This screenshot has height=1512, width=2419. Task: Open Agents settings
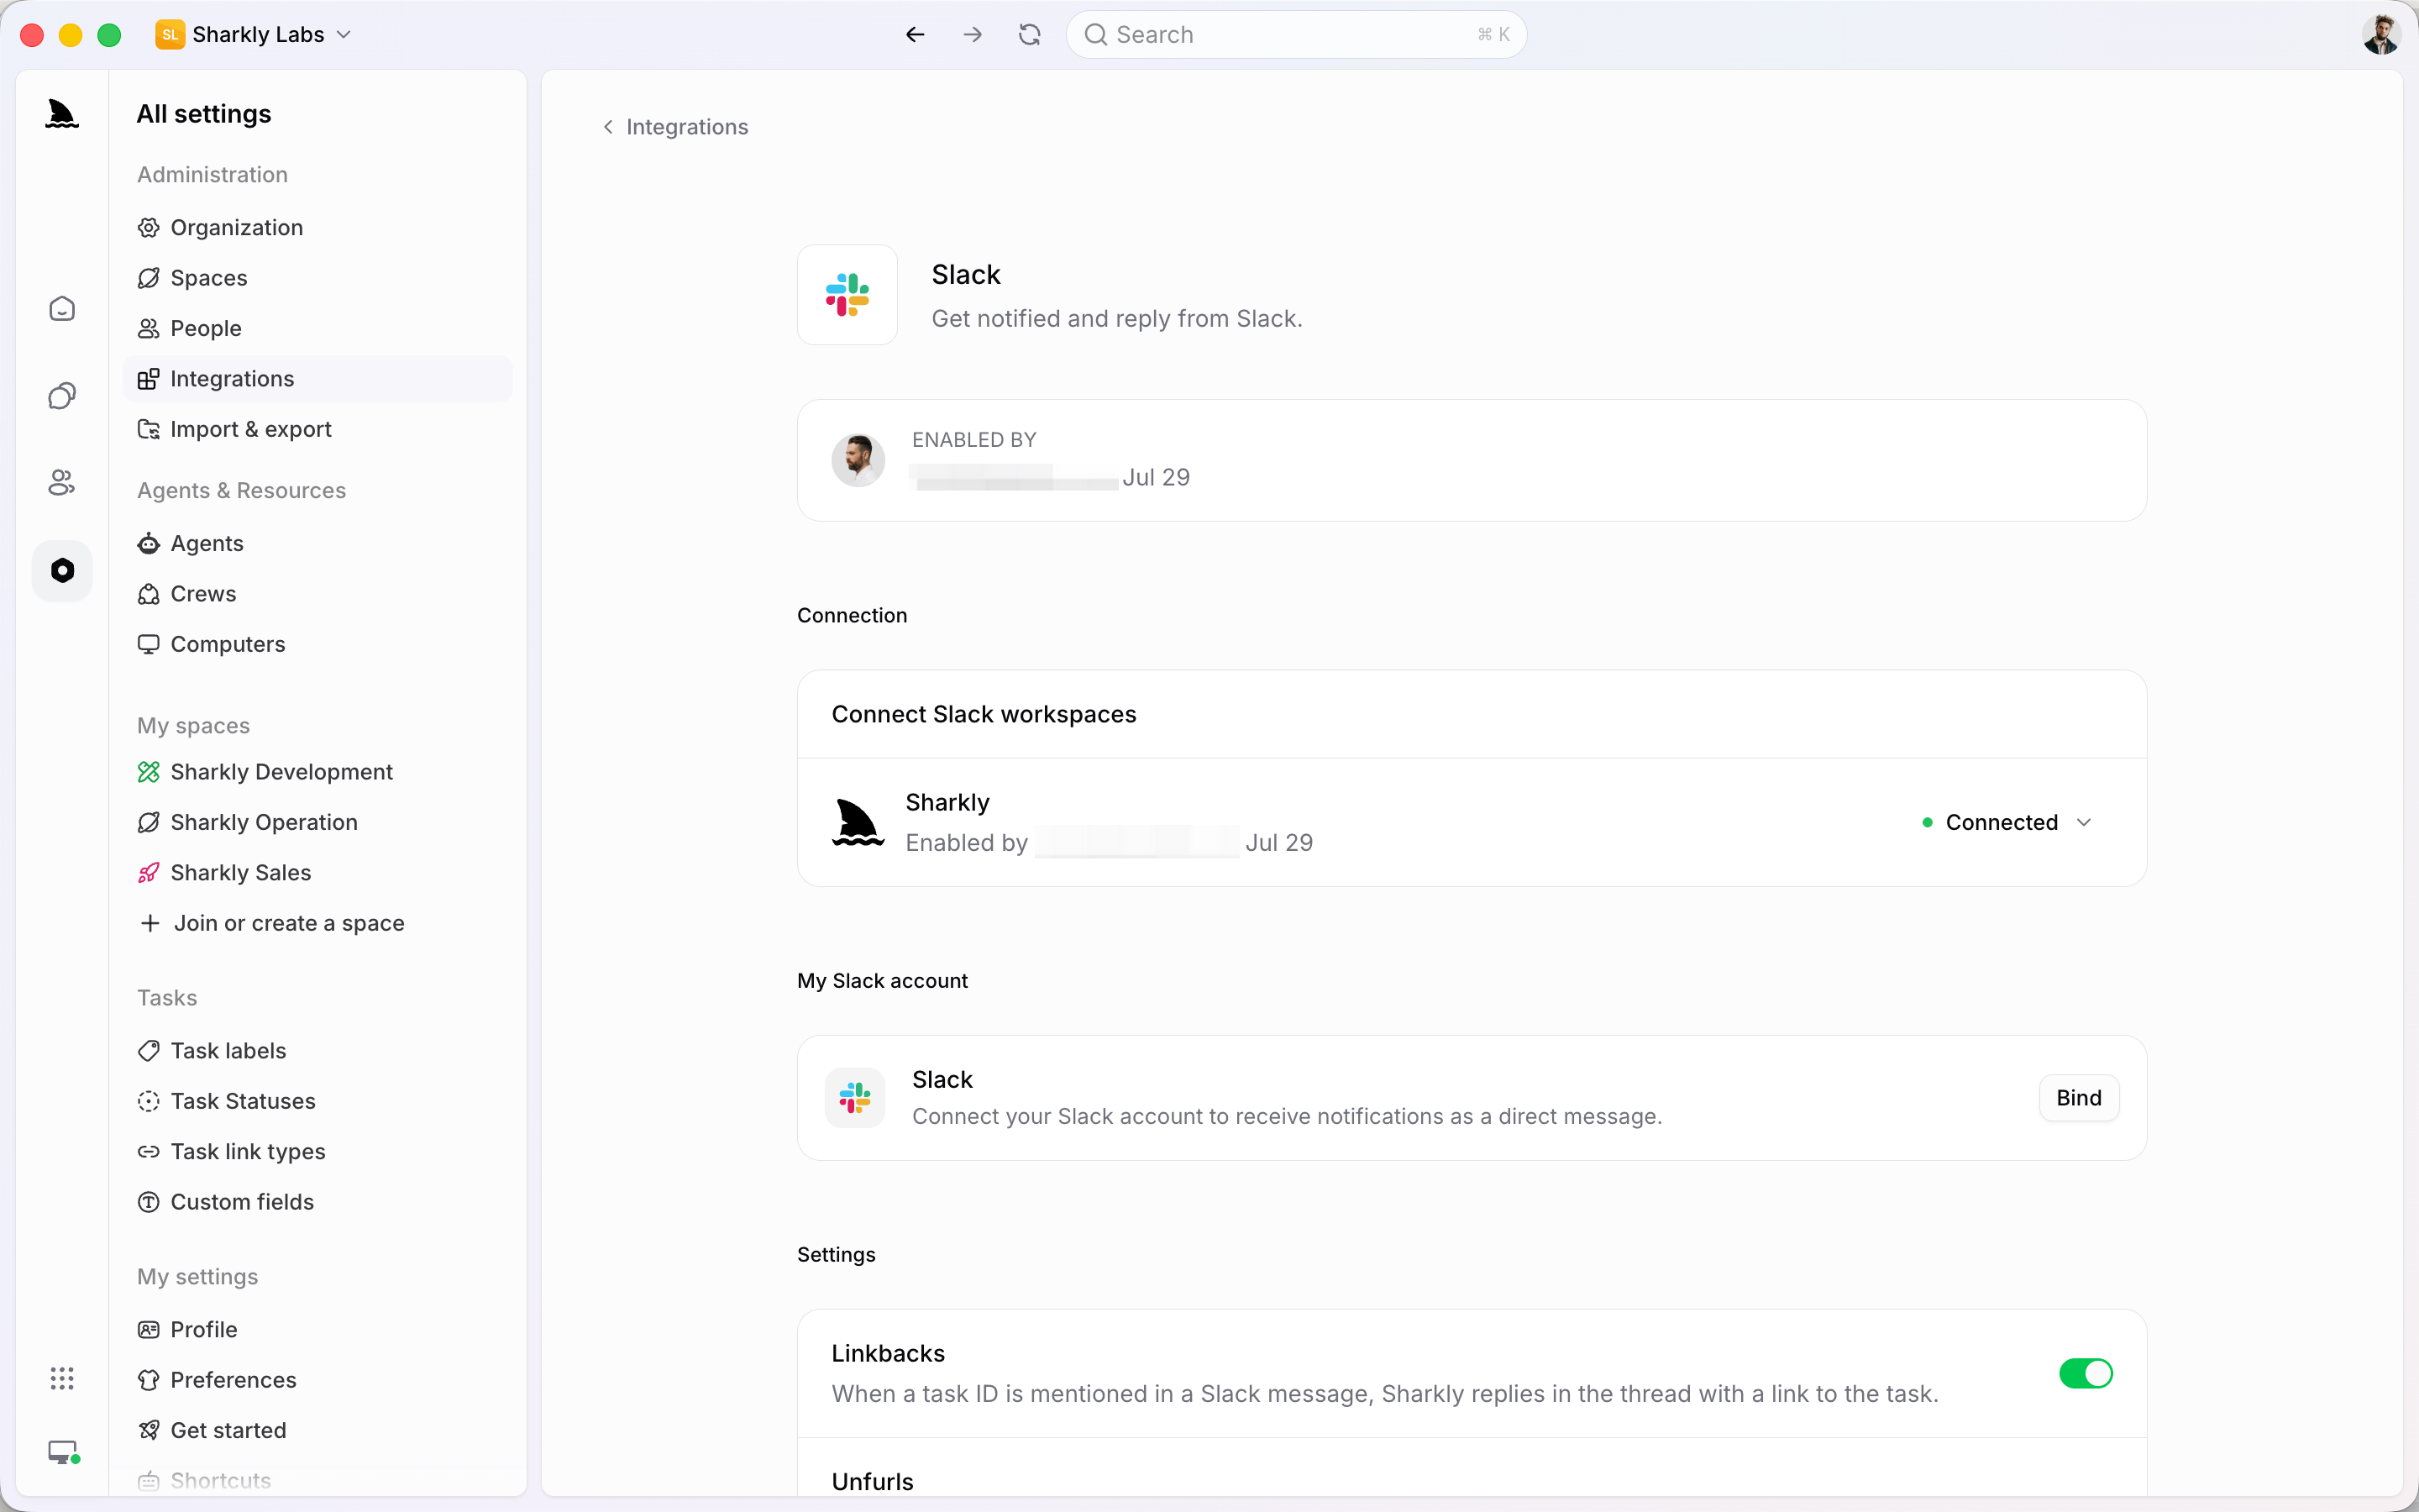pos(317,543)
